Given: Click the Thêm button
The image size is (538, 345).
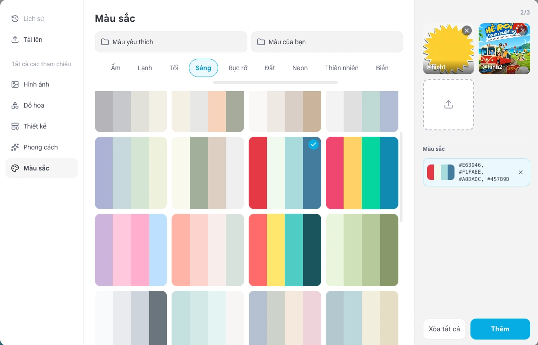Looking at the screenshot, I should 500,329.
